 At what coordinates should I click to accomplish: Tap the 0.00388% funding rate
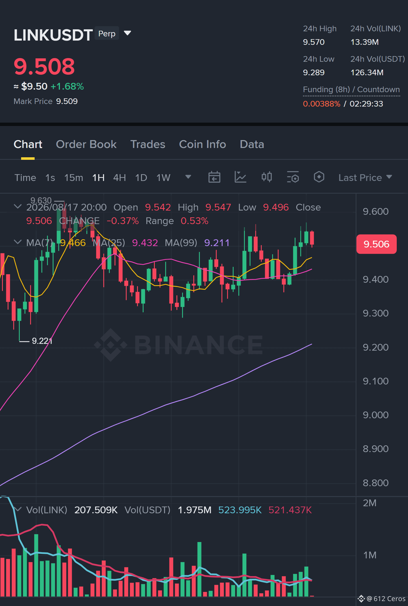click(x=322, y=104)
